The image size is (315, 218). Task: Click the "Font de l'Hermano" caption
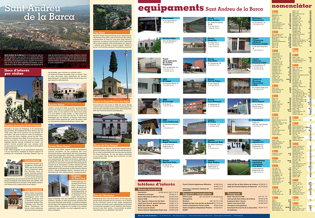(111, 195)
